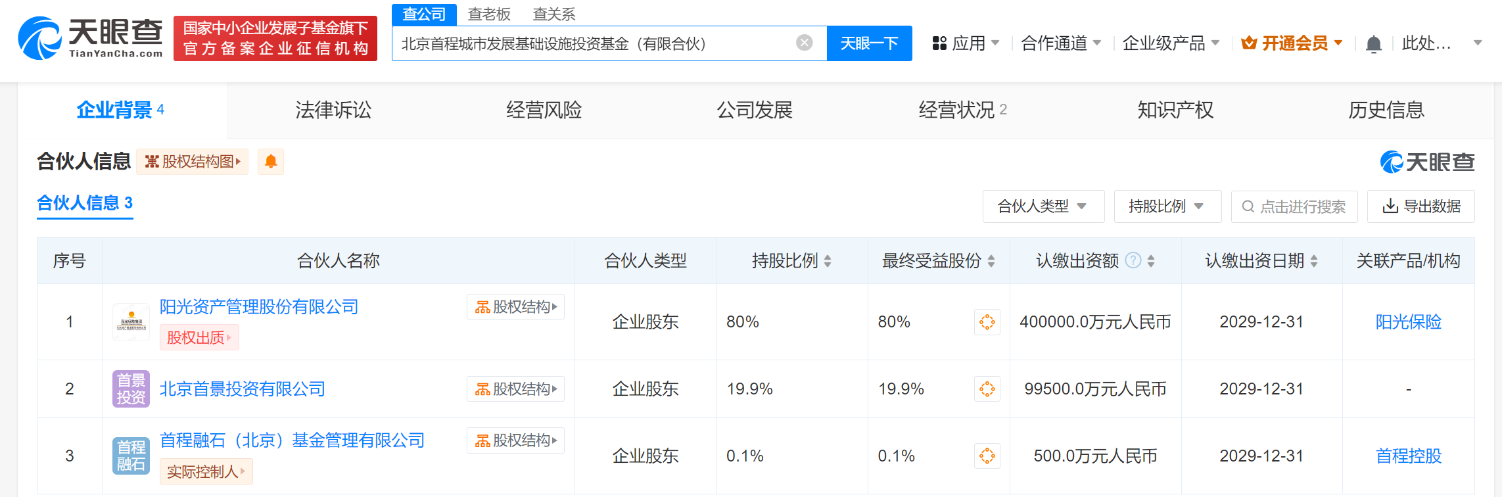Clear the search box text
This screenshot has width=1502, height=497.
point(804,43)
